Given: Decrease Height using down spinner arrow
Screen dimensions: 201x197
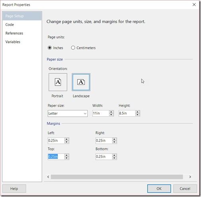Looking at the screenshot, I should pyautogui.click(x=138, y=115).
